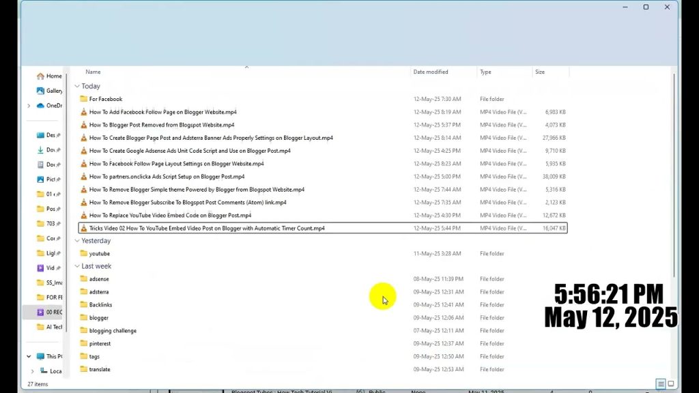This screenshot has height=393, width=699.
Task: Click VLC icon of Add Facebook Follow Page video
Action: (x=84, y=112)
